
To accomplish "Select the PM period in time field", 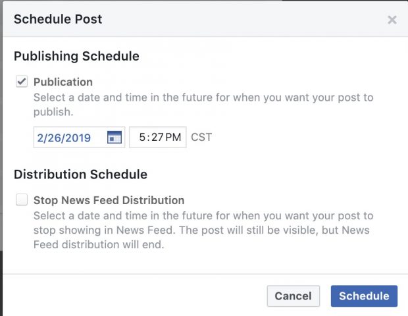I will click(x=173, y=137).
